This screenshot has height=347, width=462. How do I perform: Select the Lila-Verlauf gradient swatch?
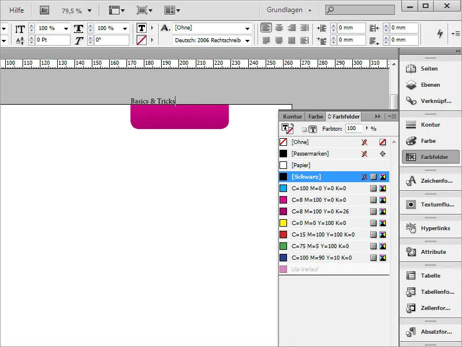pyautogui.click(x=334, y=269)
